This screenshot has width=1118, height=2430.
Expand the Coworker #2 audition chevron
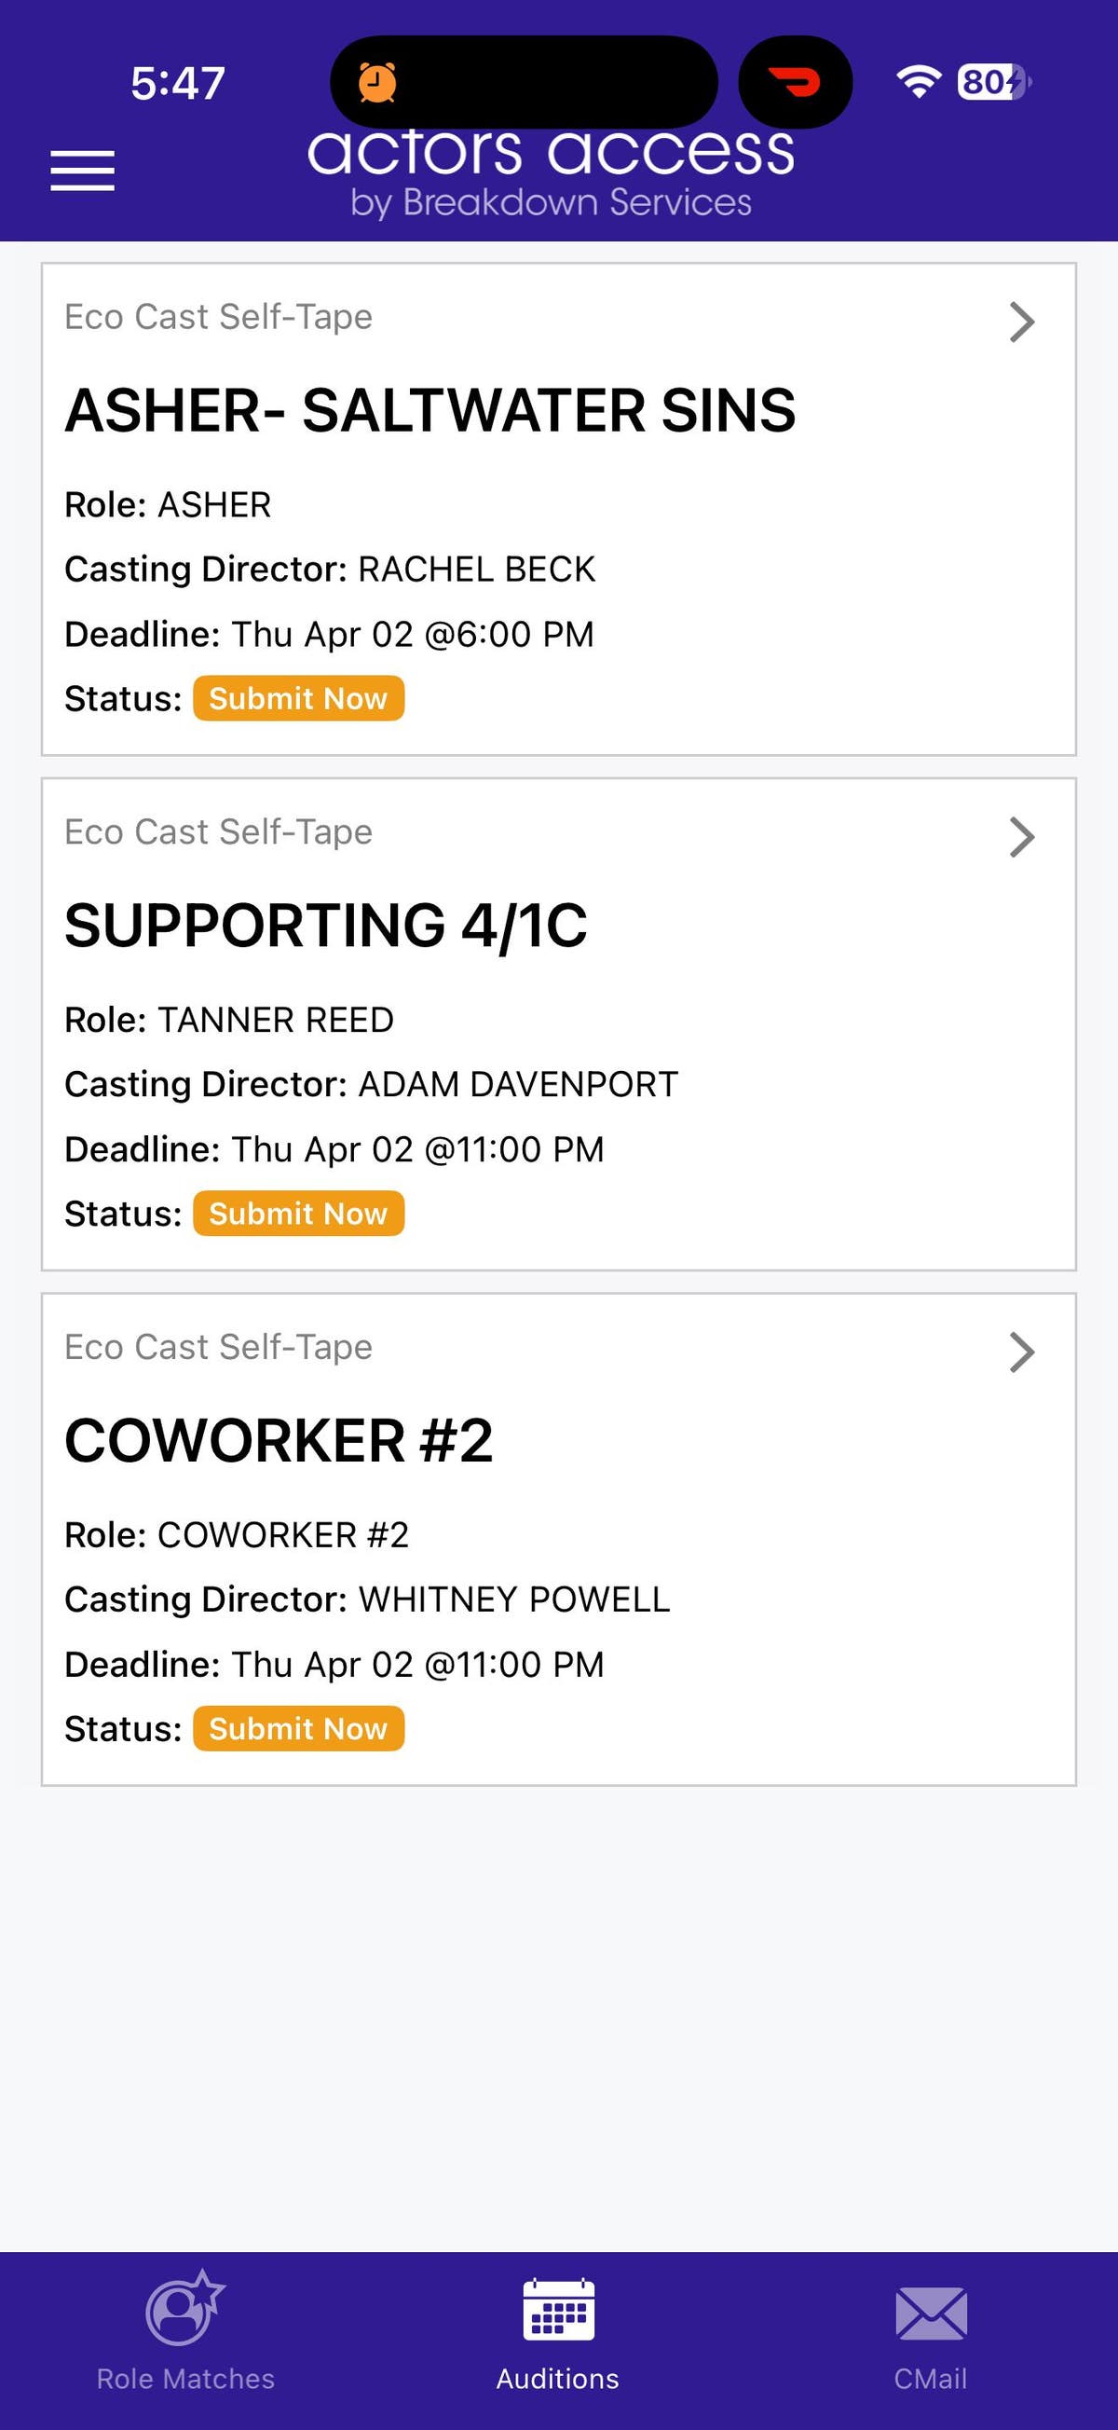click(x=1022, y=1352)
